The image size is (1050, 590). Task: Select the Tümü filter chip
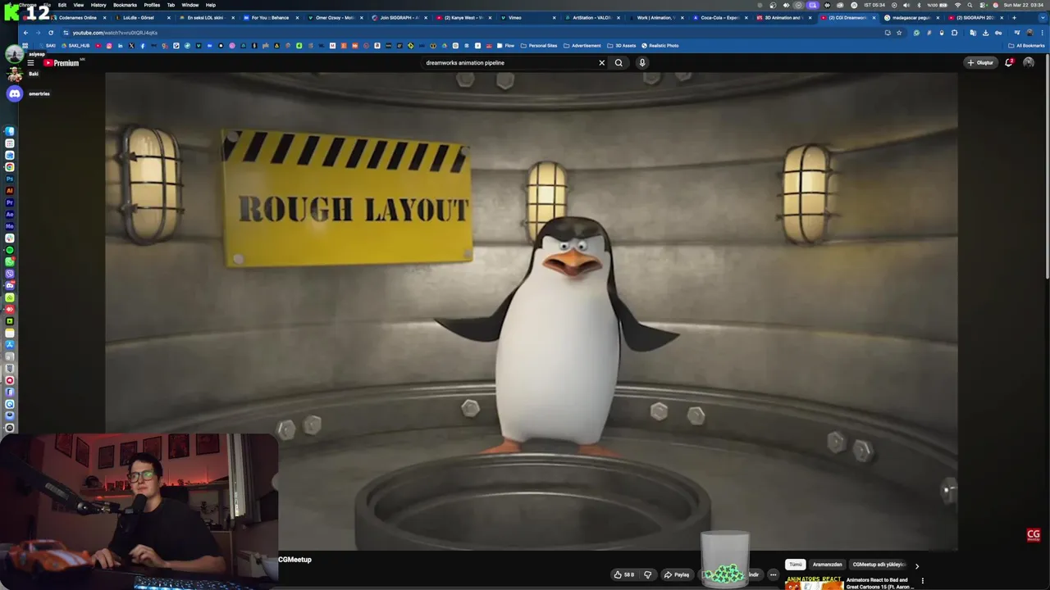click(795, 565)
